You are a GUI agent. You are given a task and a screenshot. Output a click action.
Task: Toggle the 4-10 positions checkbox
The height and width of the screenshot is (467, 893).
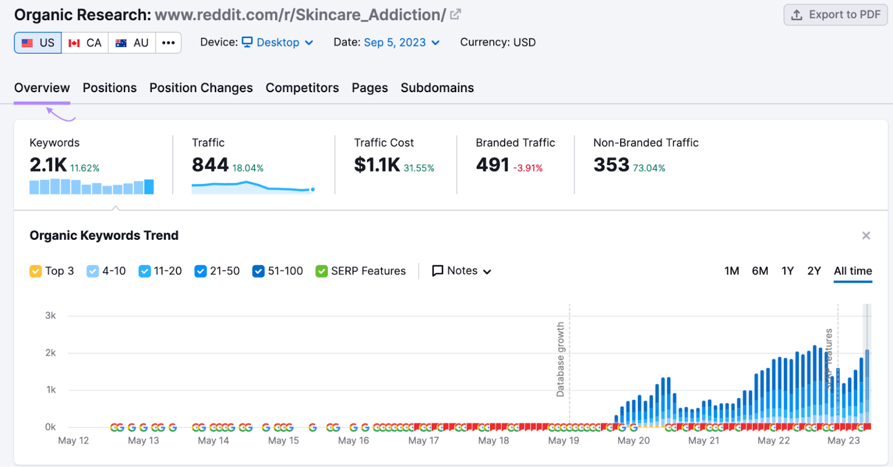(93, 271)
